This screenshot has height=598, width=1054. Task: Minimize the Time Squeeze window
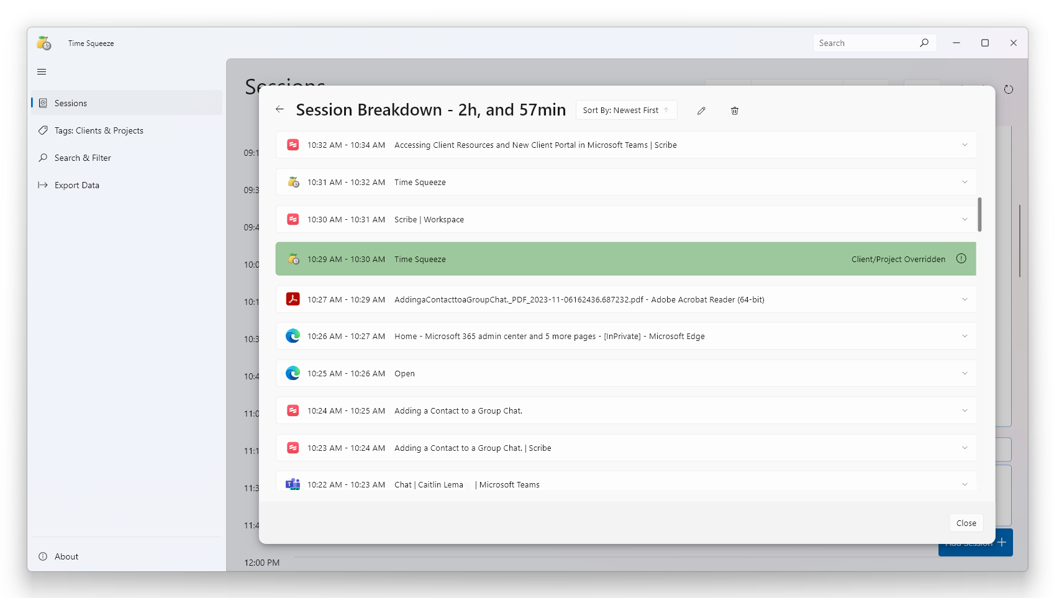[956, 43]
